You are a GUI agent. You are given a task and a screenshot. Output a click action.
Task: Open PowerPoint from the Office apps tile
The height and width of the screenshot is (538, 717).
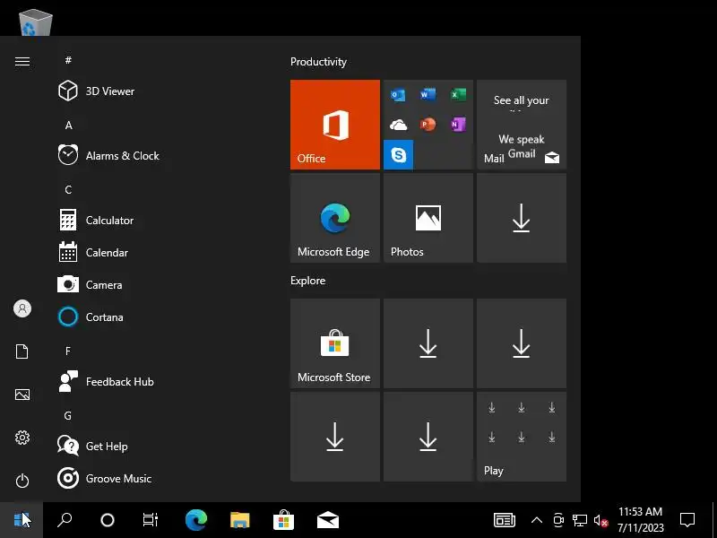coord(428,125)
